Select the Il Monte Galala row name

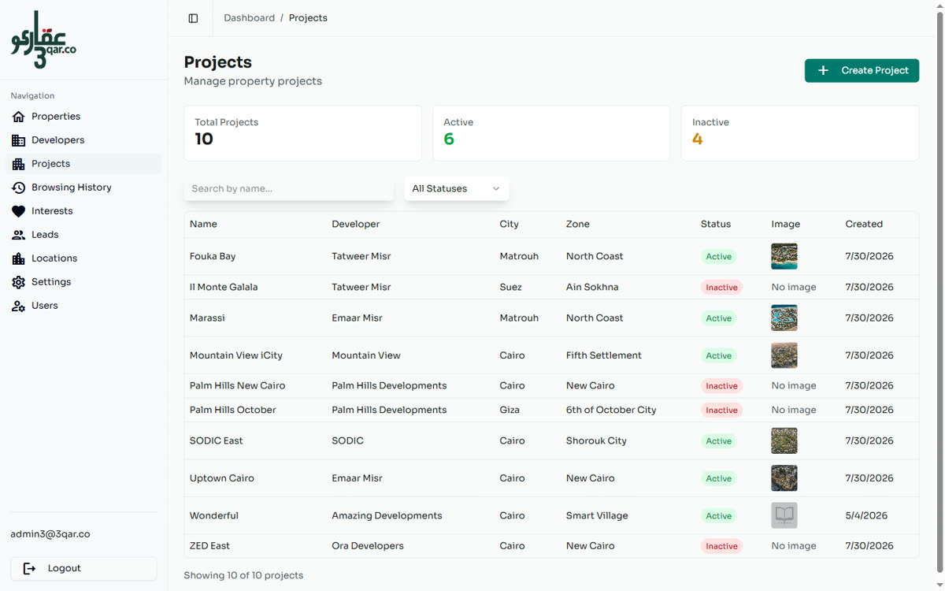point(224,288)
